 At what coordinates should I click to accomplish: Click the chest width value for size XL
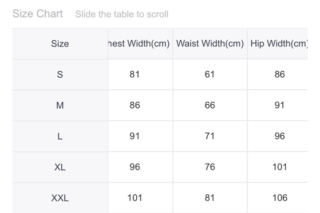click(134, 167)
